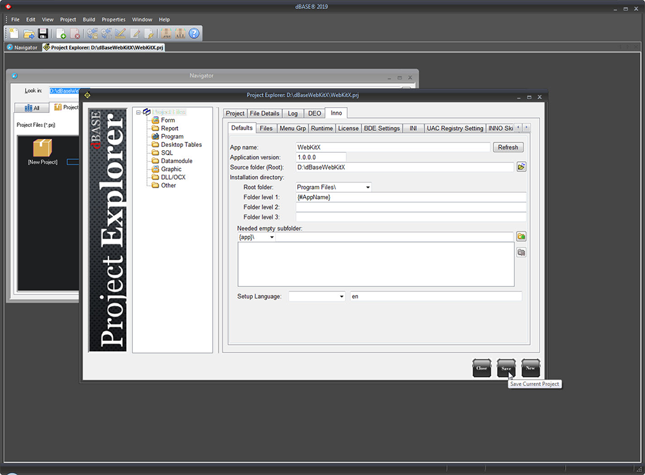Screen dimensions: 645x475
Task: Open help via the blue question mark icon
Action: (x=194, y=34)
